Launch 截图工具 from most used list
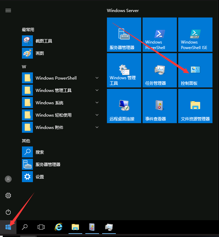 click(x=60, y=41)
